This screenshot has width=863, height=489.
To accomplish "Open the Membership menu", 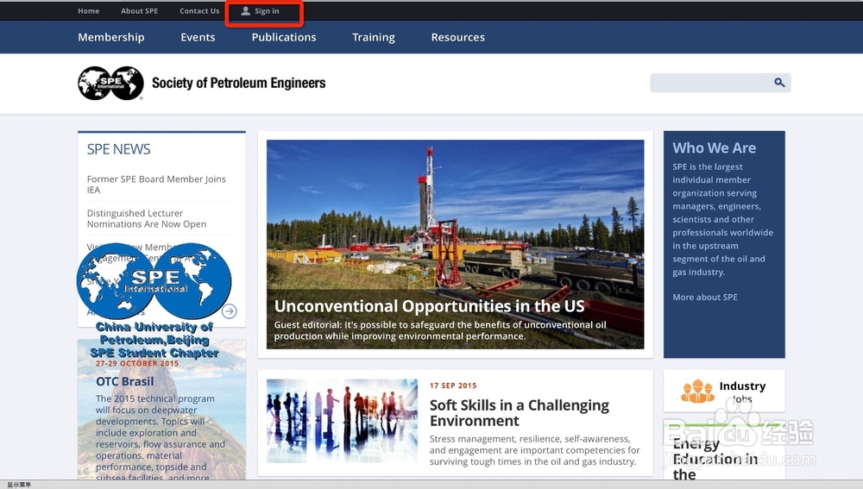I will (111, 37).
